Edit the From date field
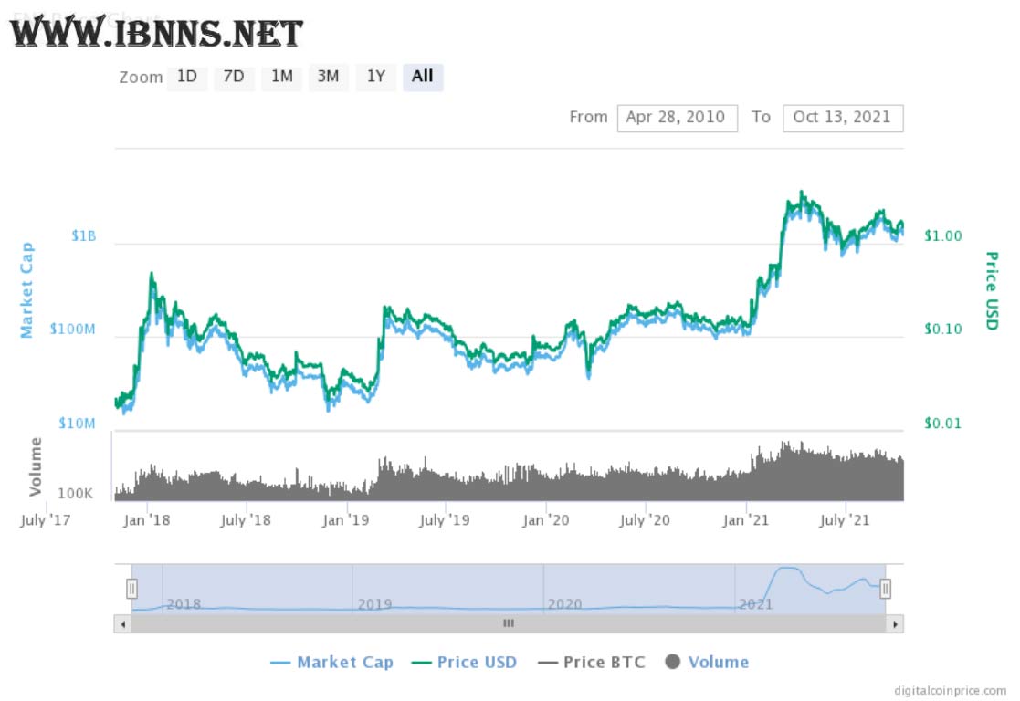Image resolution: width=1020 pixels, height=701 pixels. click(678, 118)
